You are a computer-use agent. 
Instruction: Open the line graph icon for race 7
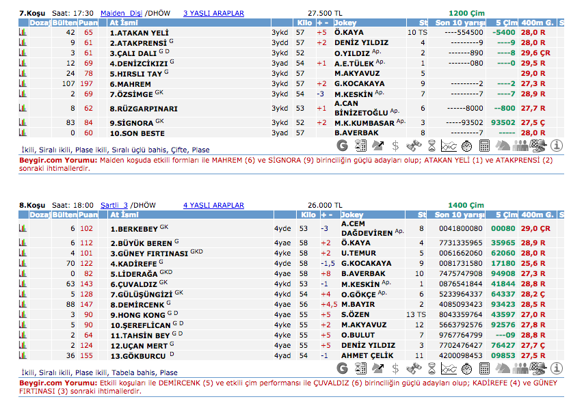(449, 145)
